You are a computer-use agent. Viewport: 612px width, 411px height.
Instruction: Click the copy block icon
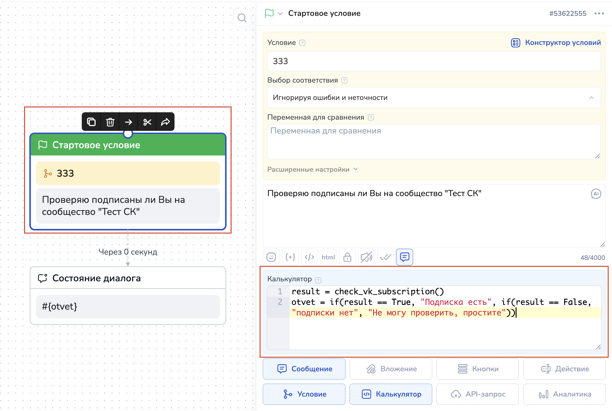point(92,122)
